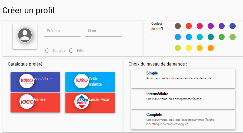Viewport: 243px width, 133px height.
Task: Select the Fille radio button
Action: tap(71, 51)
